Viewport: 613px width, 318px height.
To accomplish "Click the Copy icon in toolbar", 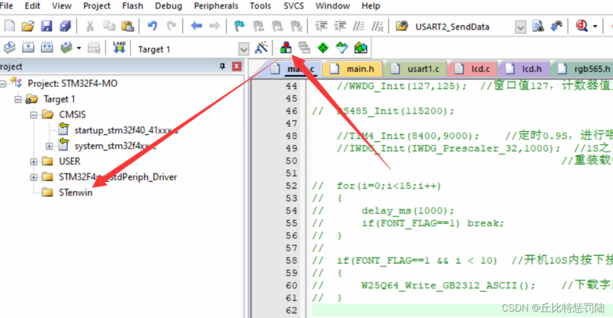I will click(x=109, y=26).
